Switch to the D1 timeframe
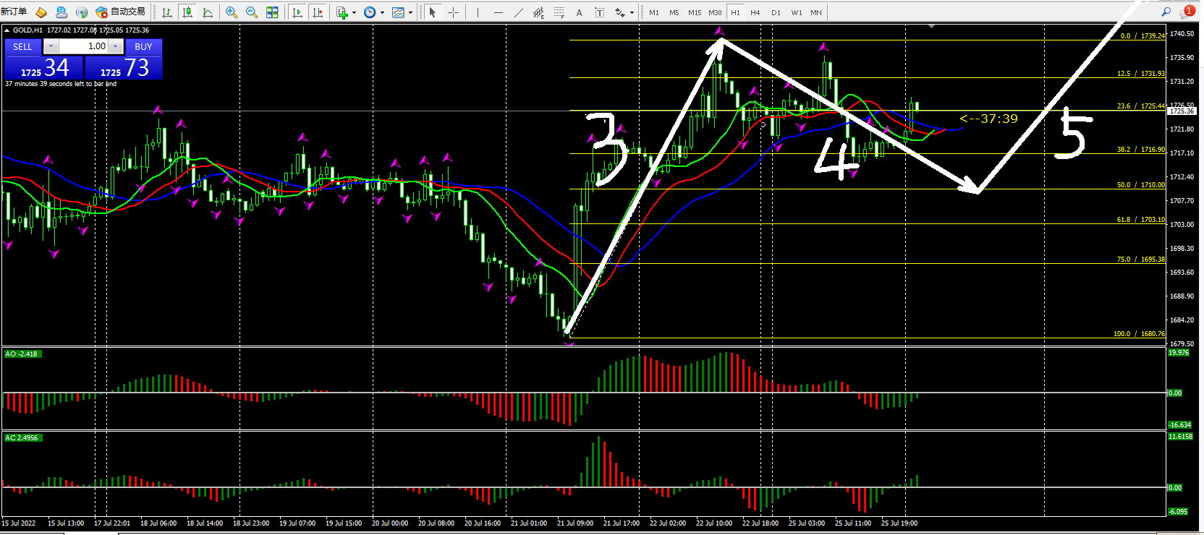1204x535 pixels. point(776,12)
